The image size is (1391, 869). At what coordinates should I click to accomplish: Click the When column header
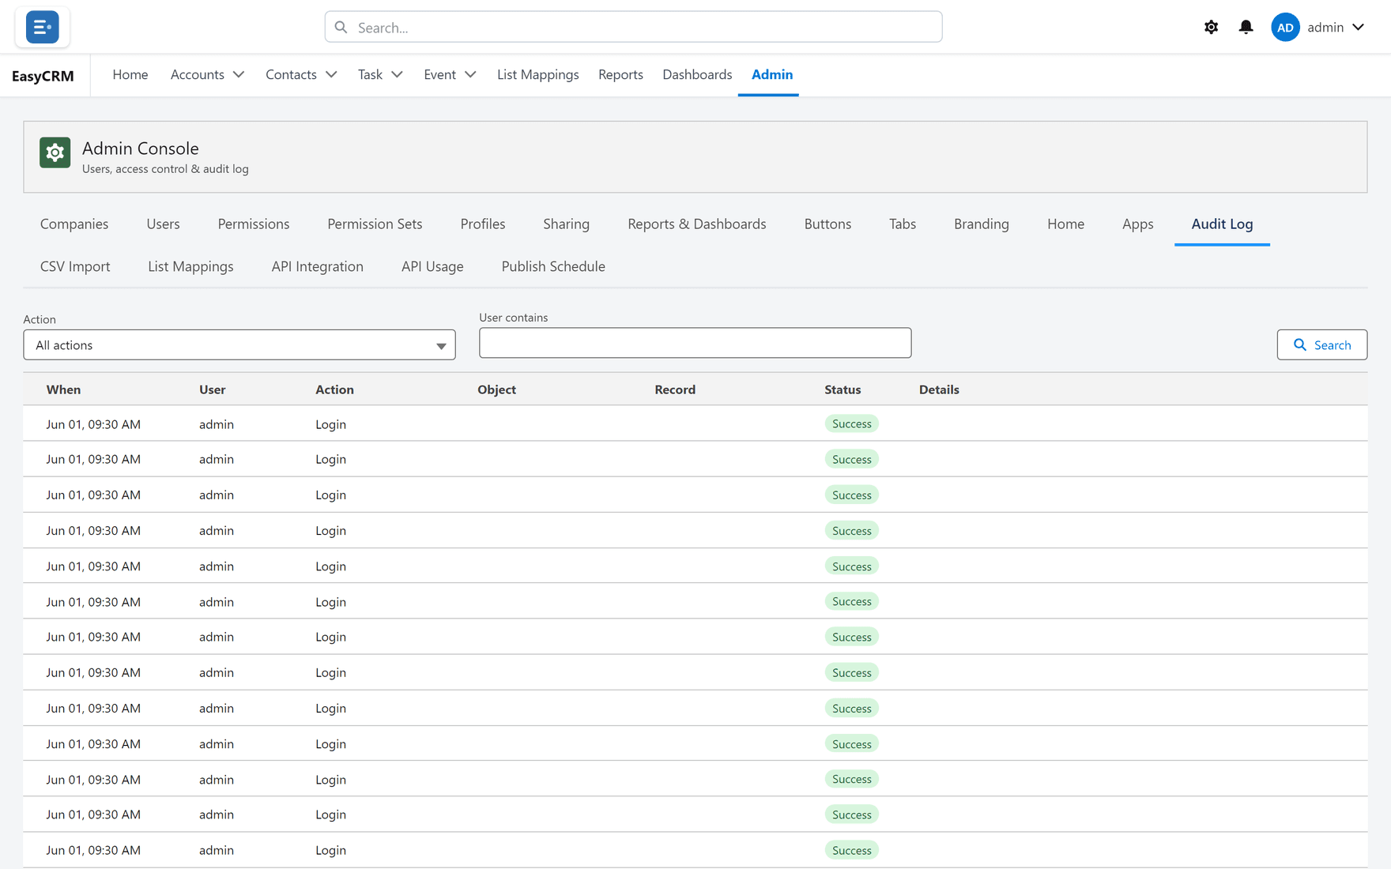(x=63, y=389)
